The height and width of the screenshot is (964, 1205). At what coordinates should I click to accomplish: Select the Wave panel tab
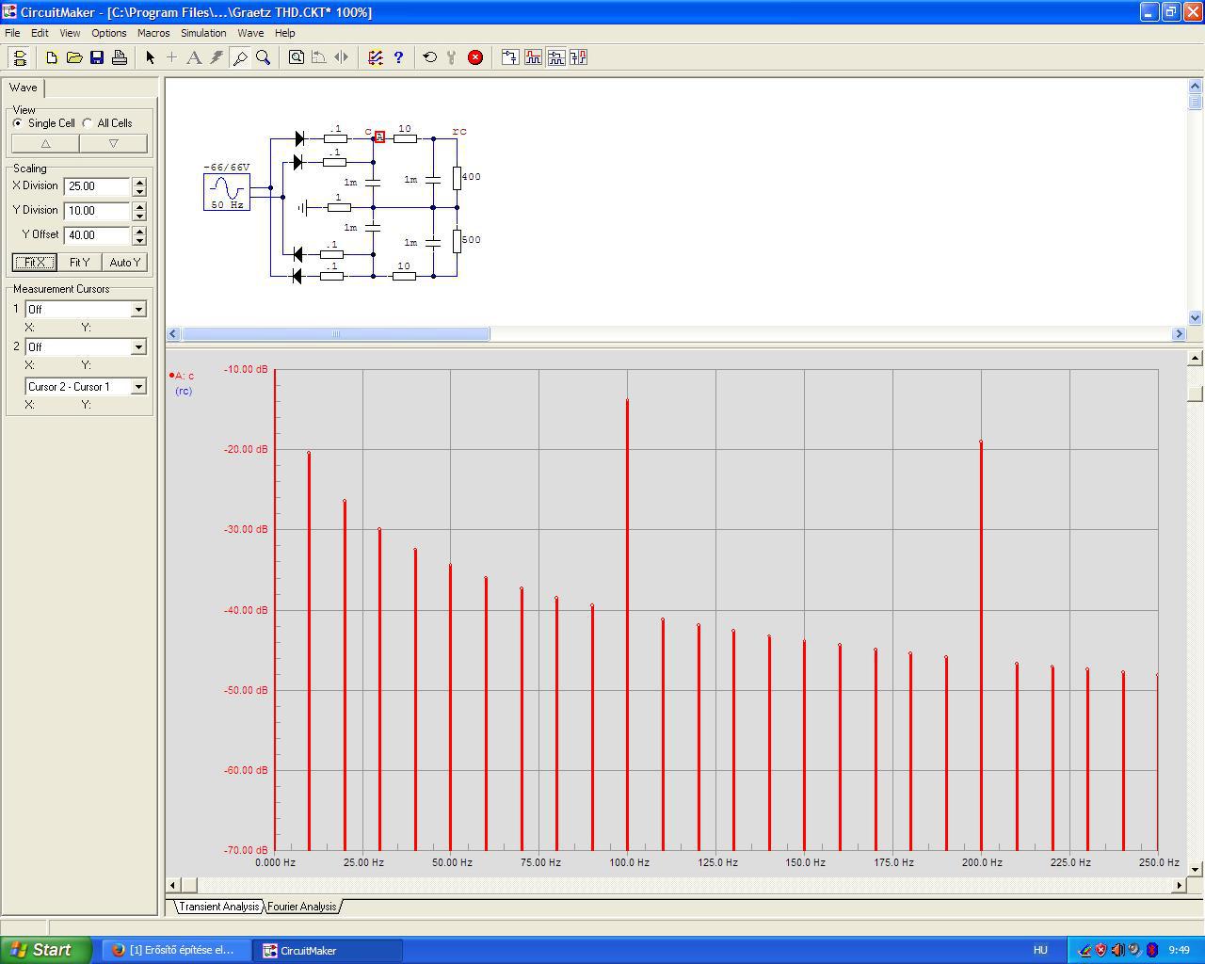click(x=24, y=88)
